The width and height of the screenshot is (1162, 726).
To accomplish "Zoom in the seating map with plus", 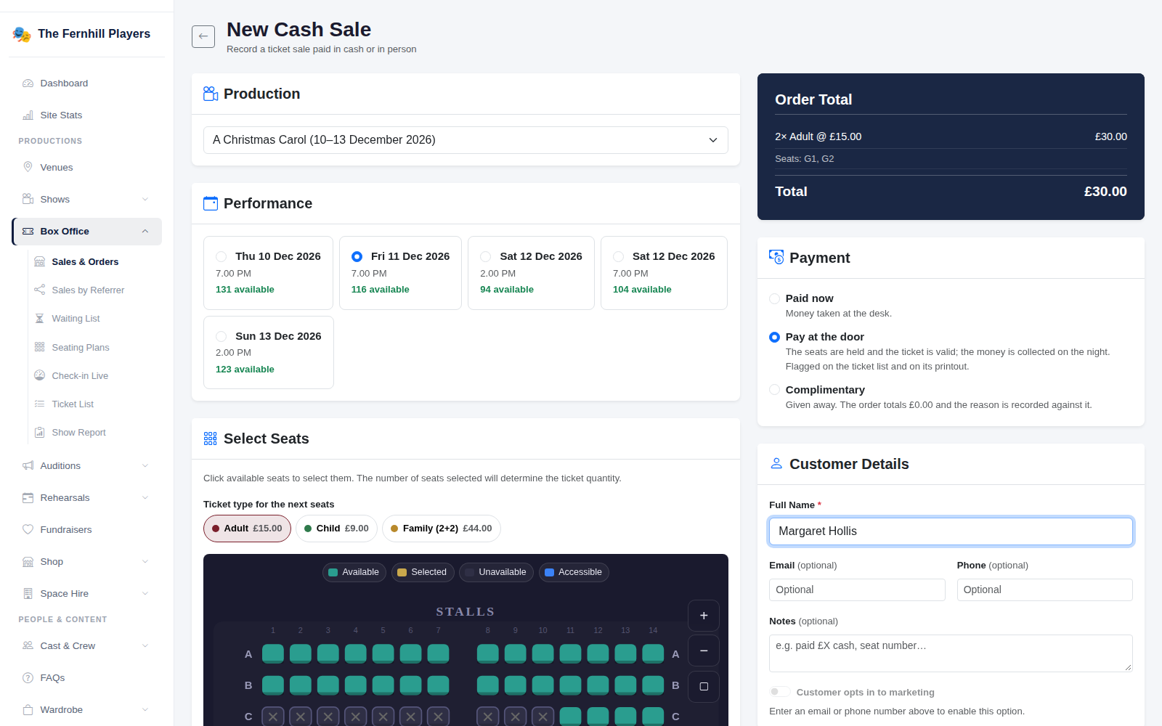I will 704,616.
